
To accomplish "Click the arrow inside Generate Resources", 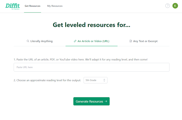I will pos(106,101).
